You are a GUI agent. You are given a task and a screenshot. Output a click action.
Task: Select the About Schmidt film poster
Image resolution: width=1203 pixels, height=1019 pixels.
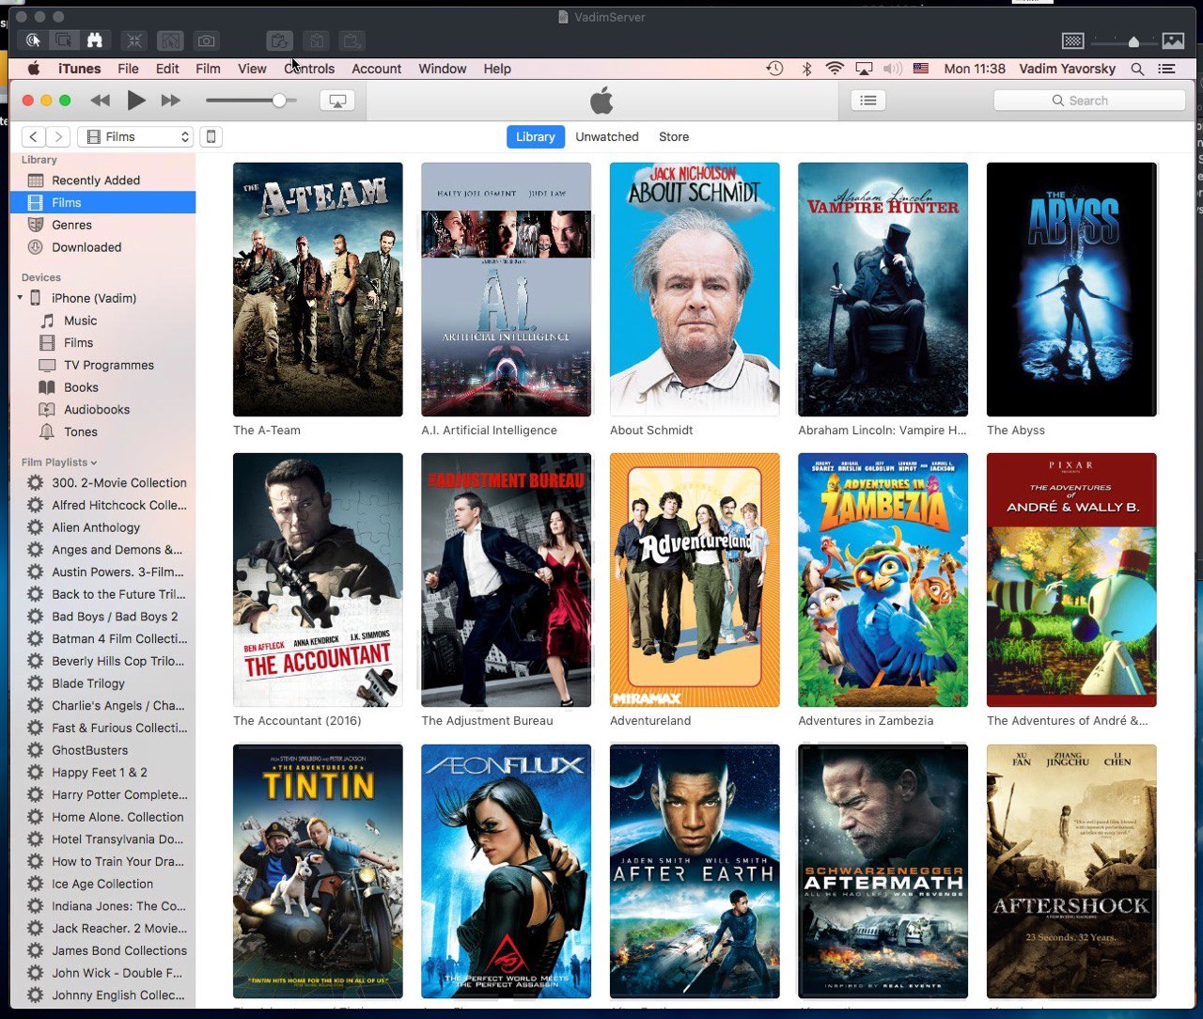coord(695,290)
